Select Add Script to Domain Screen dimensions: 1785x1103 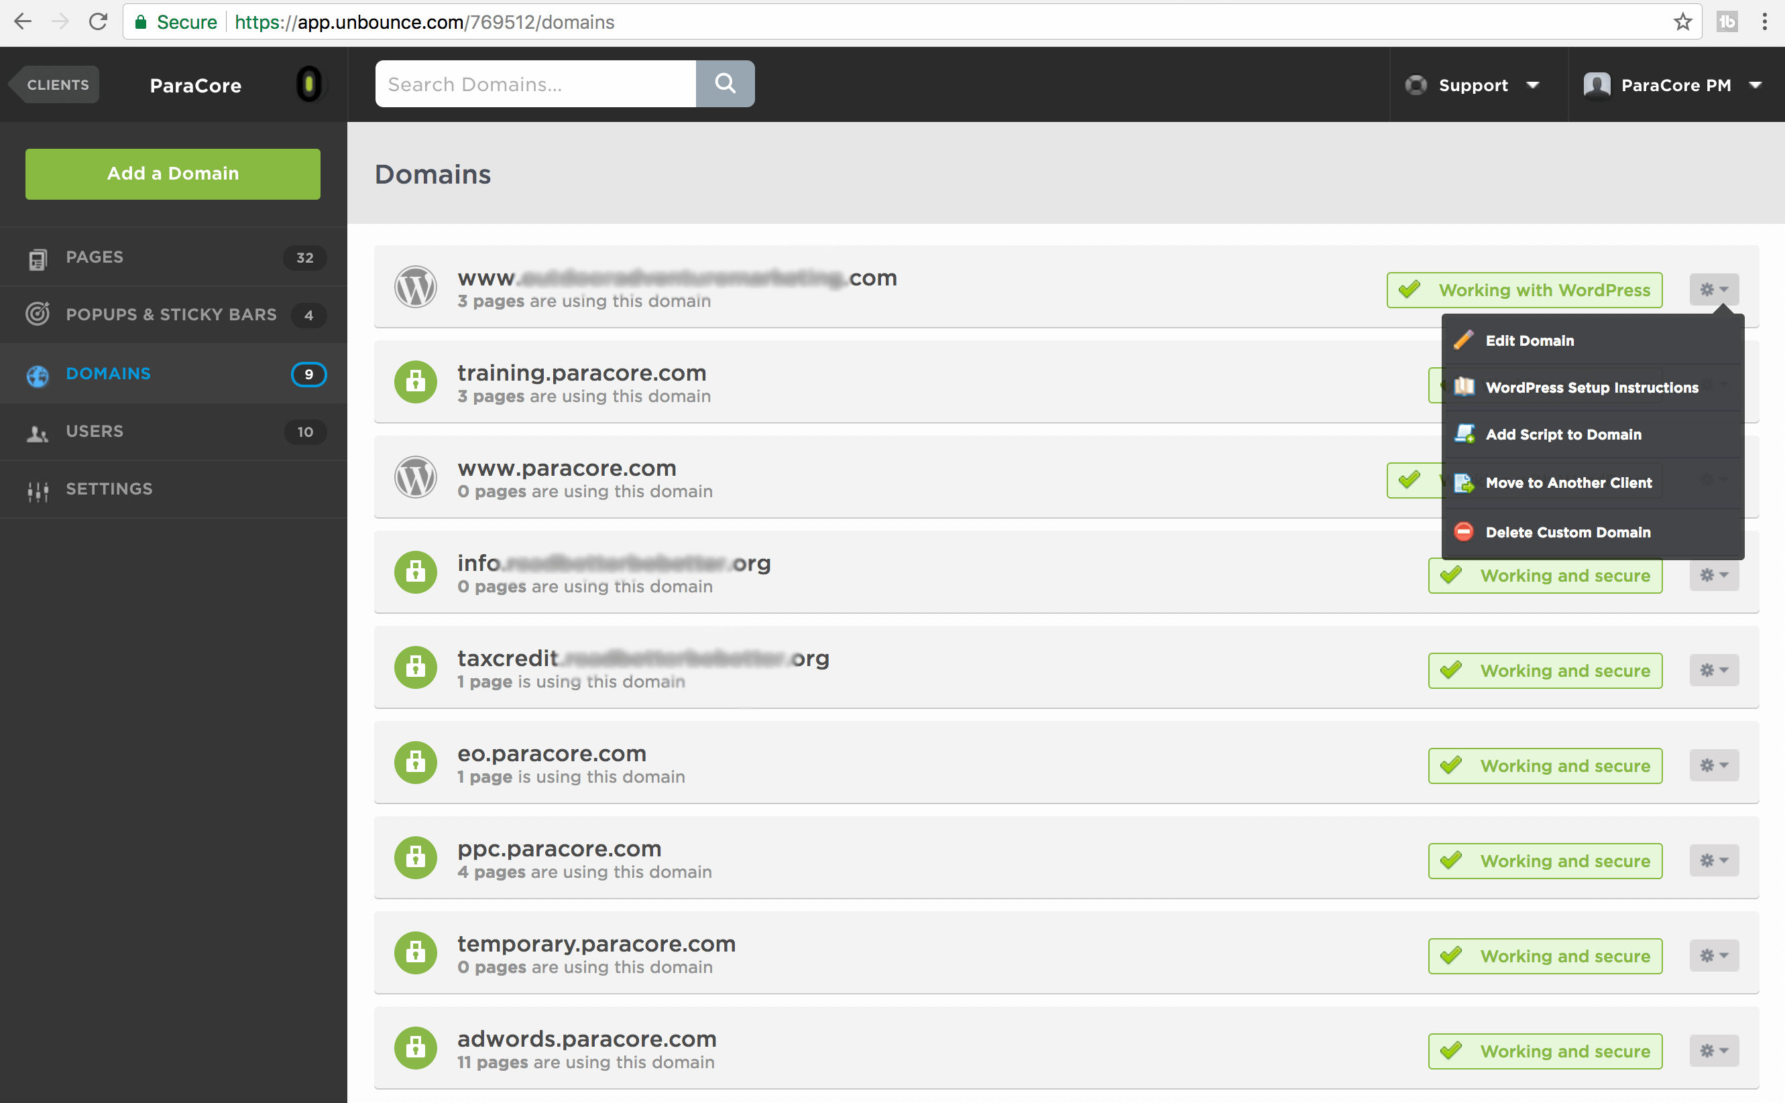tap(1593, 434)
